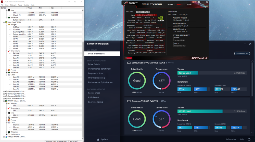
Task: Switch to the Home tab in GPU Tweak
Action: point(170,4)
